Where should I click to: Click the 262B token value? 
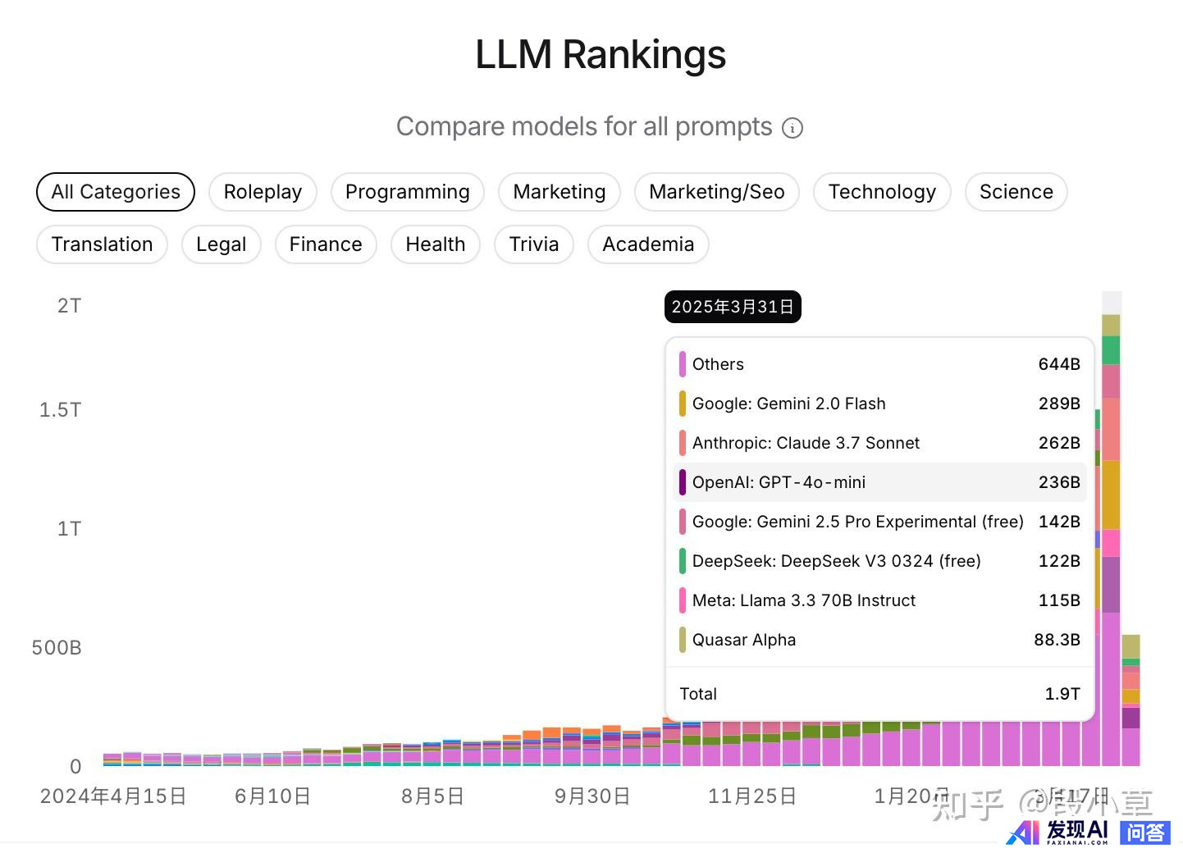tap(1059, 443)
